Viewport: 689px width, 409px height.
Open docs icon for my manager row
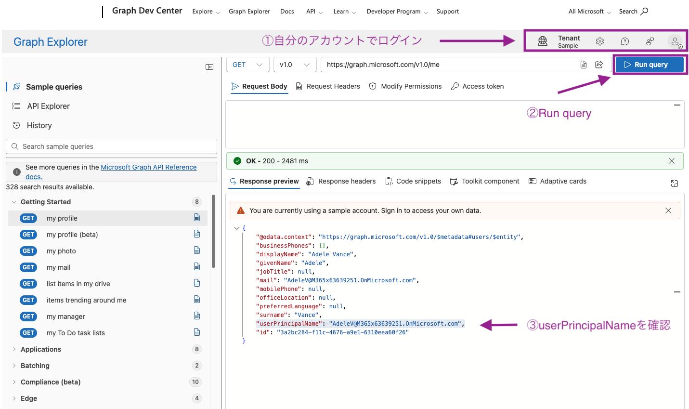coord(197,316)
